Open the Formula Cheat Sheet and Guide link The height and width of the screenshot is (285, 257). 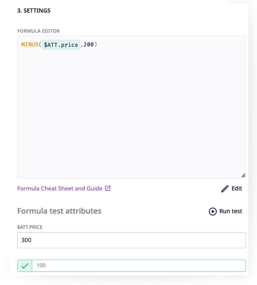[60, 188]
